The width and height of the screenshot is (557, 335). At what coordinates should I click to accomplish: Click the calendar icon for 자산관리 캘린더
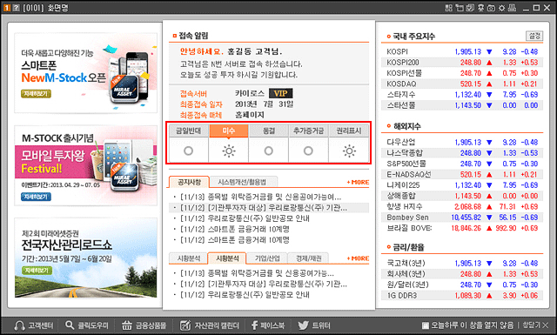tap(185, 325)
